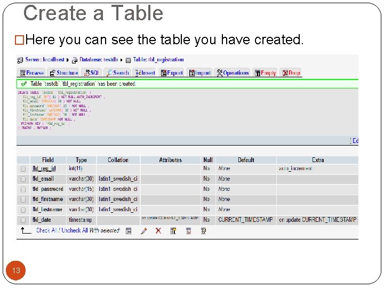This screenshot has width=384, height=288.
Task: Click the varchar(15) type cell
Action: [x=81, y=189]
